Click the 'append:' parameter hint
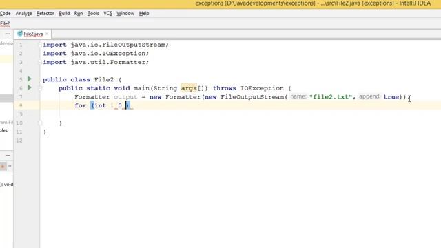This screenshot has height=248, width=441. [369, 96]
